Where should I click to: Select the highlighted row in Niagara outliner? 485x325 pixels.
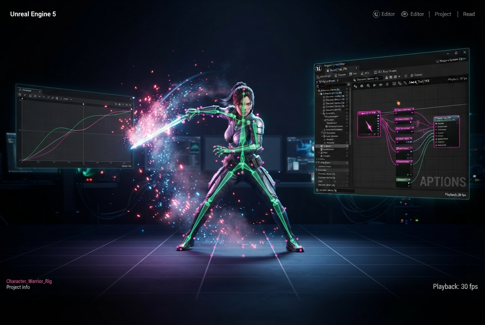pyautogui.click(x=332, y=146)
